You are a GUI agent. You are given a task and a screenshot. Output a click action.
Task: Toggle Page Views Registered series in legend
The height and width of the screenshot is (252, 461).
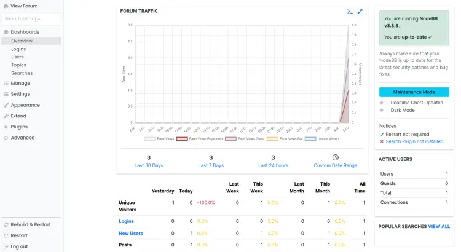182,140
